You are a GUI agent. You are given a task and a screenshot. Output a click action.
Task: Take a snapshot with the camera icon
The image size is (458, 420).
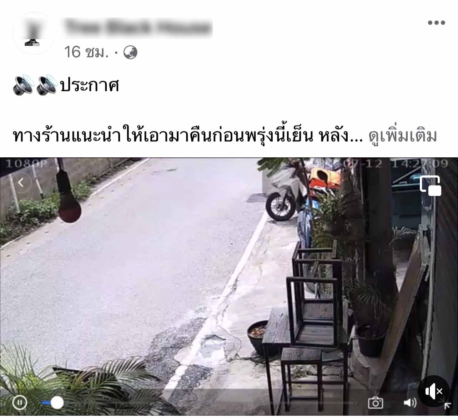376,403
